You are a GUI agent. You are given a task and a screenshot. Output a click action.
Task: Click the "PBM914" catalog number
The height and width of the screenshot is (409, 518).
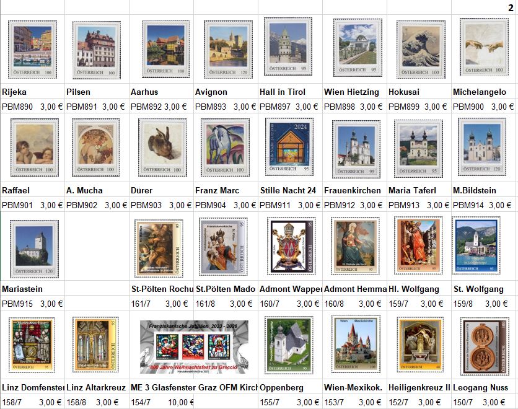tap(468, 205)
